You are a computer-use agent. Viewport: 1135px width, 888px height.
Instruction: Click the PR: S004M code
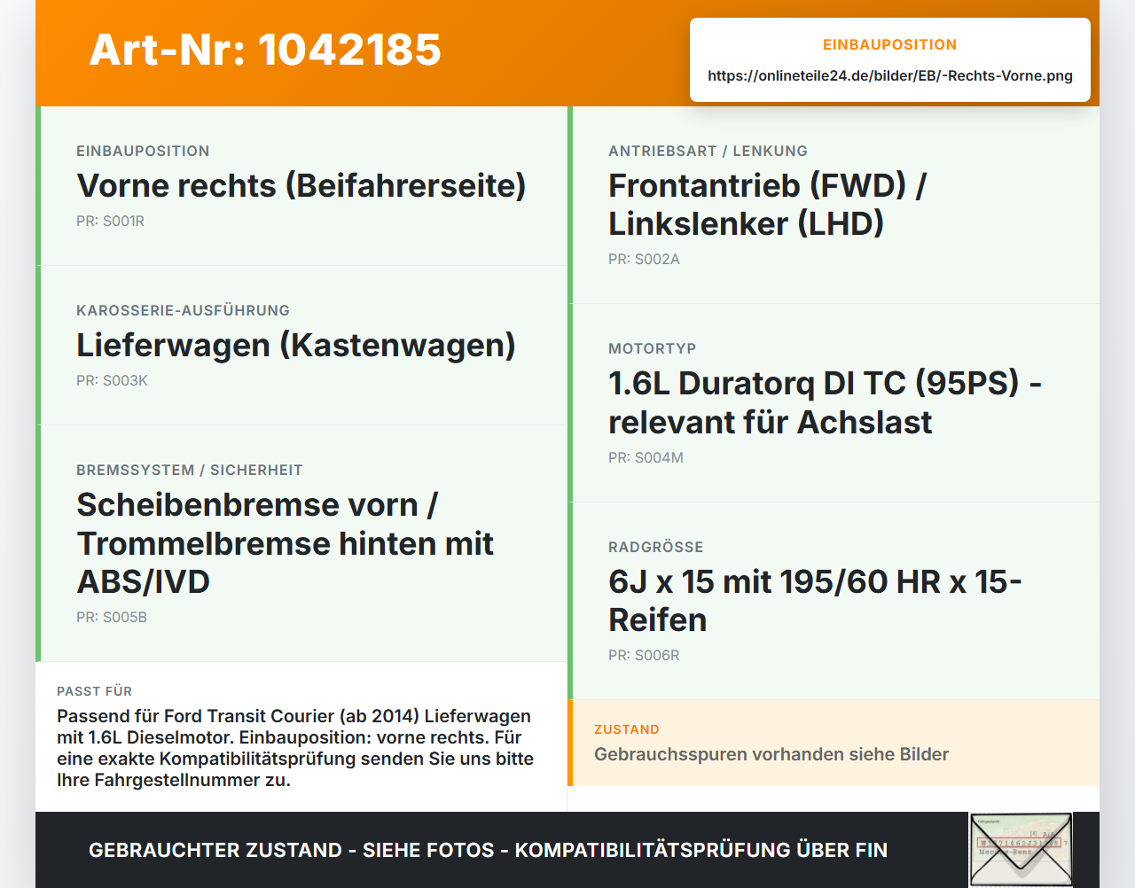[646, 457]
